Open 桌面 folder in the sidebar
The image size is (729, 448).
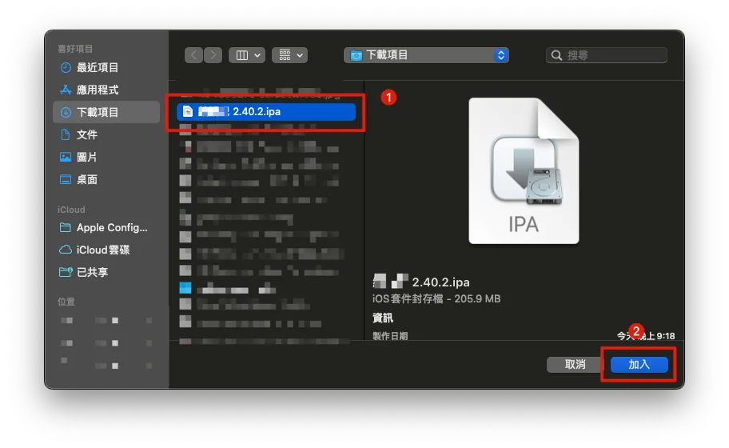pyautogui.click(x=87, y=179)
